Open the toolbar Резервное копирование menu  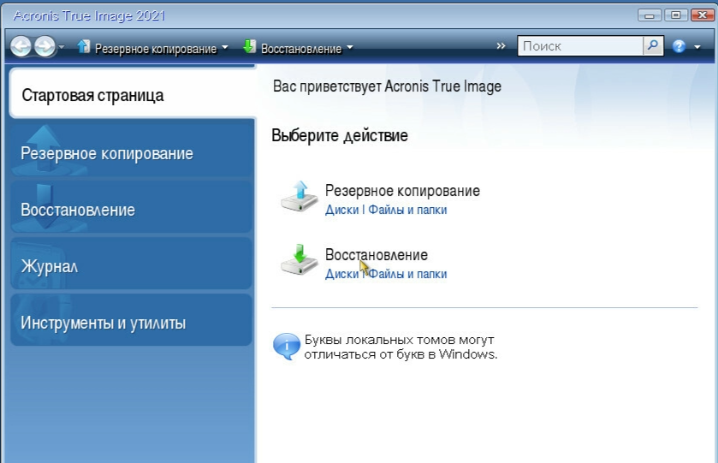pos(155,49)
